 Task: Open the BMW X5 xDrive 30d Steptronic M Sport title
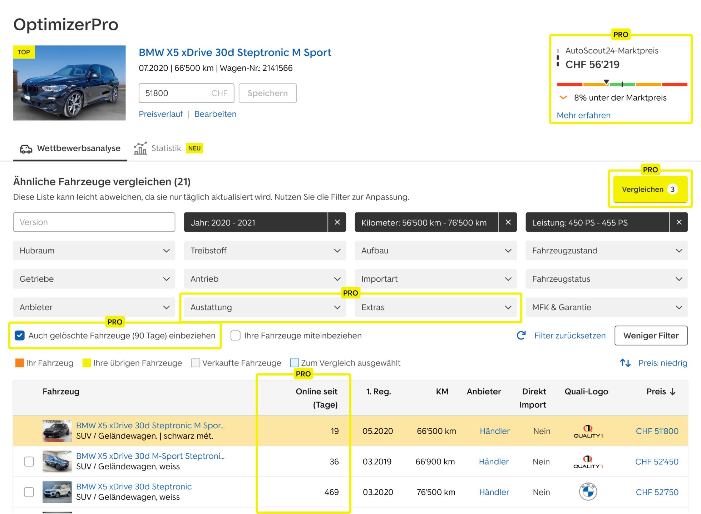coord(235,52)
